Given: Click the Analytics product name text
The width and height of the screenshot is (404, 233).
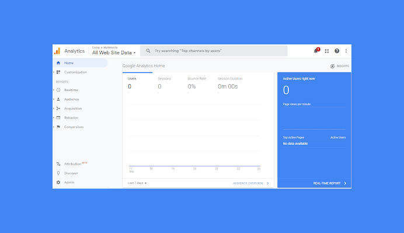Looking at the screenshot, I should (75, 51).
